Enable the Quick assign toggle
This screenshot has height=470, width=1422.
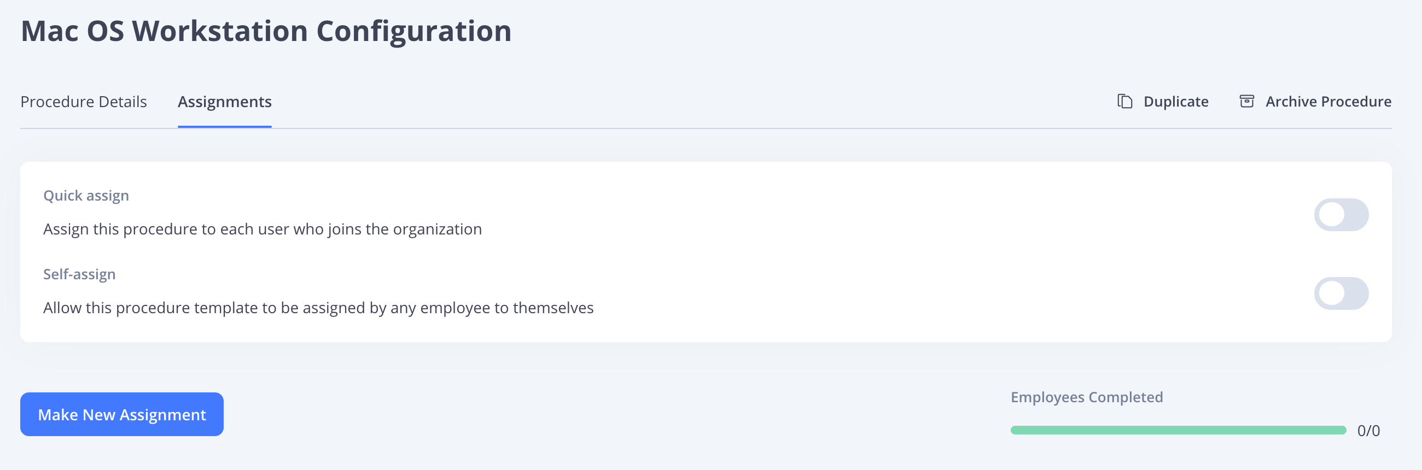coord(1341,215)
